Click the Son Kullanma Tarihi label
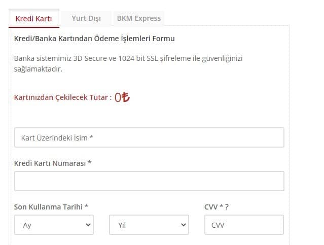 click(x=51, y=206)
